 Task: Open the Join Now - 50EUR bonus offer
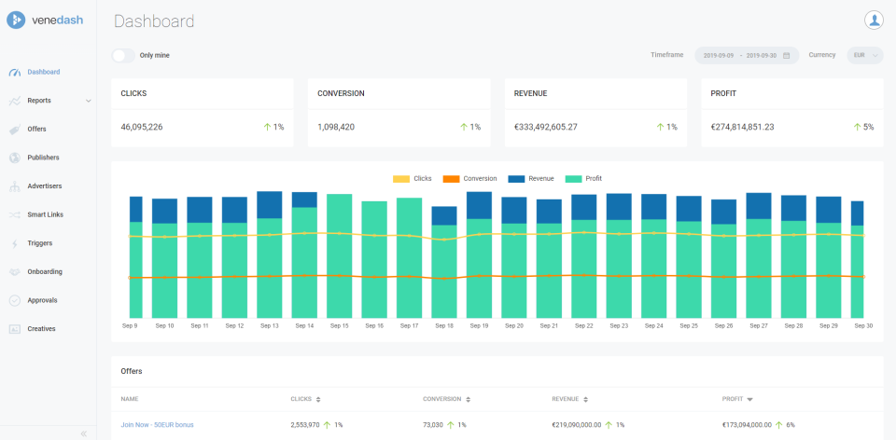pyautogui.click(x=157, y=425)
